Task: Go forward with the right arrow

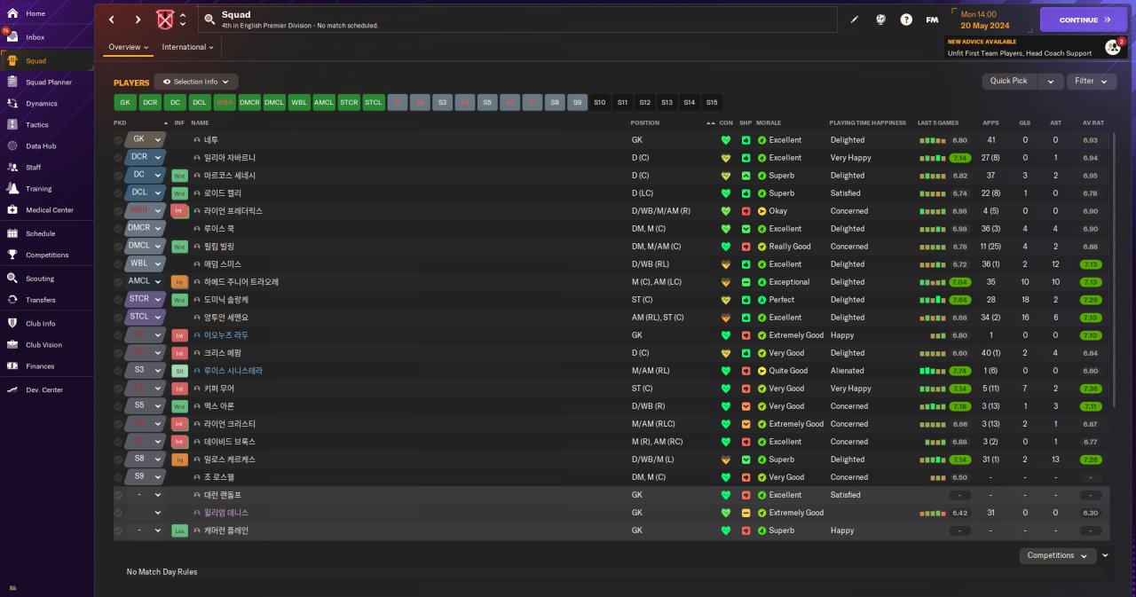Action: [x=138, y=20]
